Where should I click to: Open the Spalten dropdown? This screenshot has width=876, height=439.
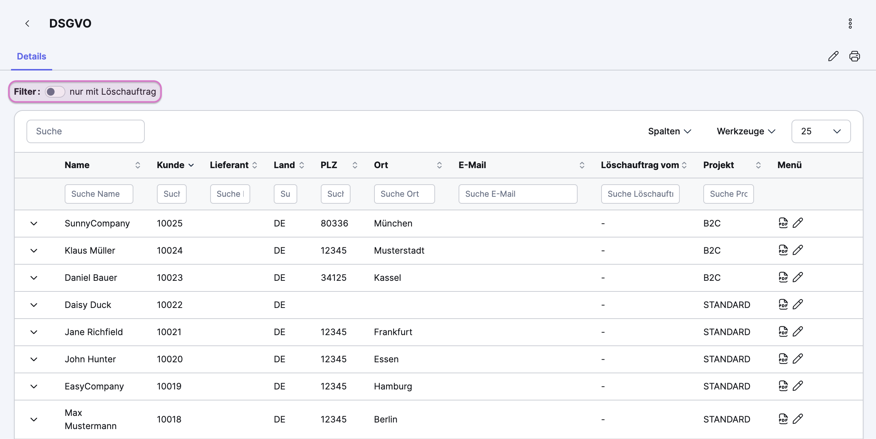[x=669, y=131]
